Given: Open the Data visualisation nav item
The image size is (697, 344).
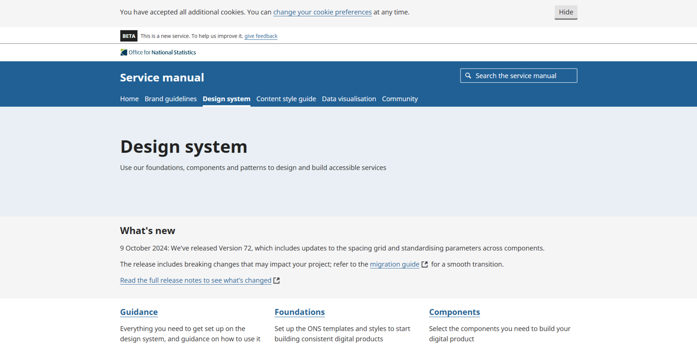Looking at the screenshot, I should (349, 99).
